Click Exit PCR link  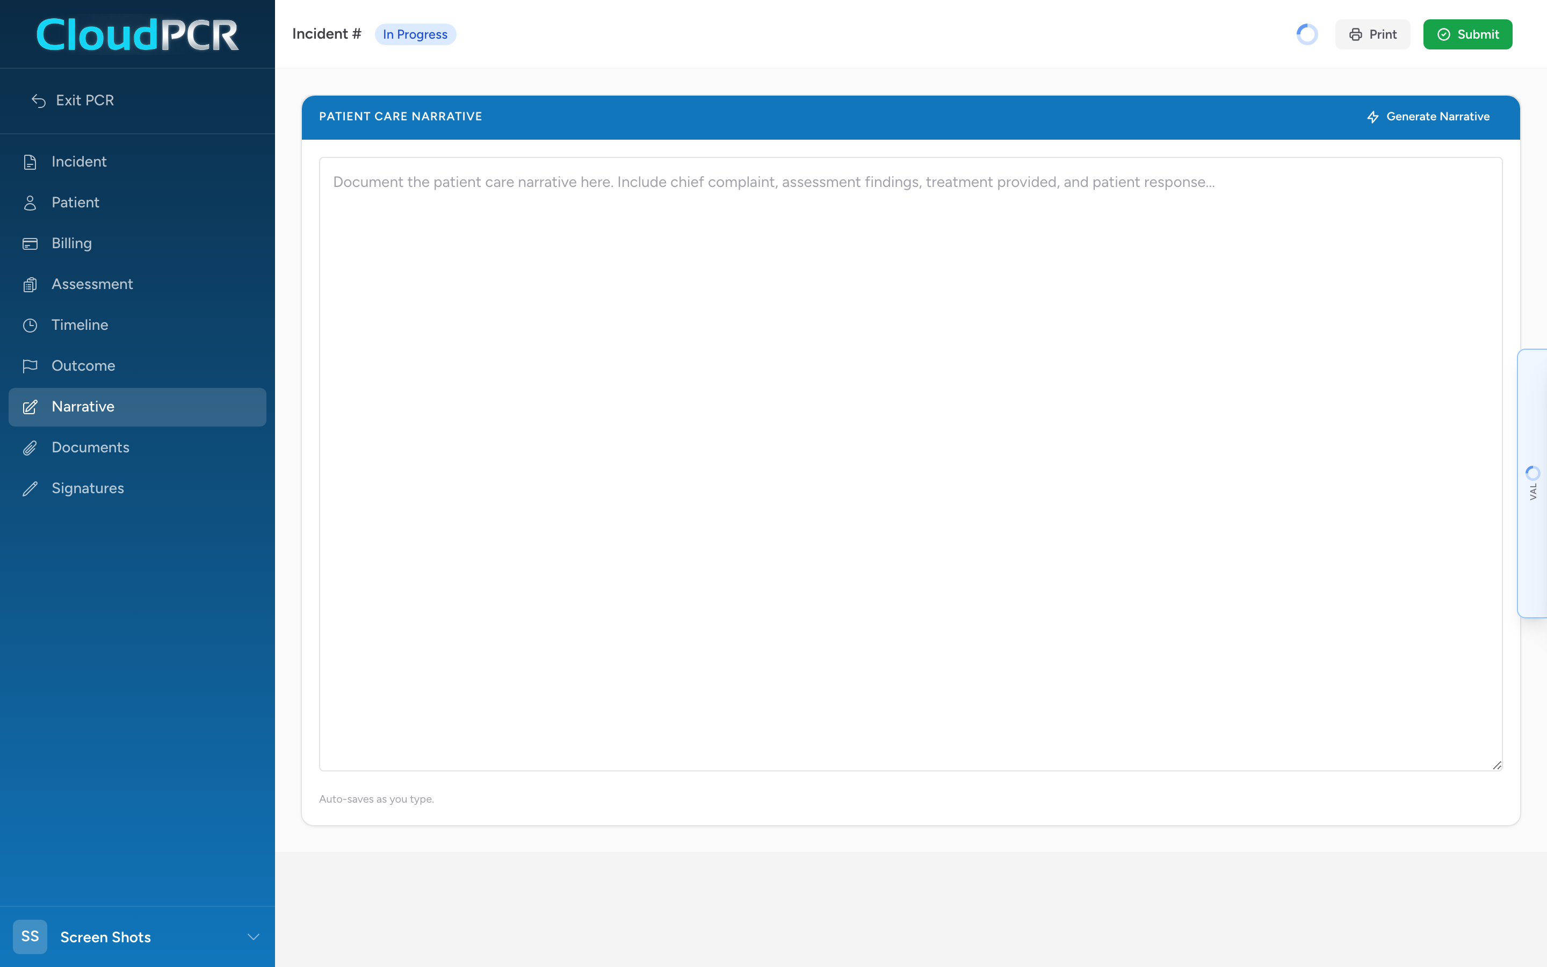(x=72, y=100)
